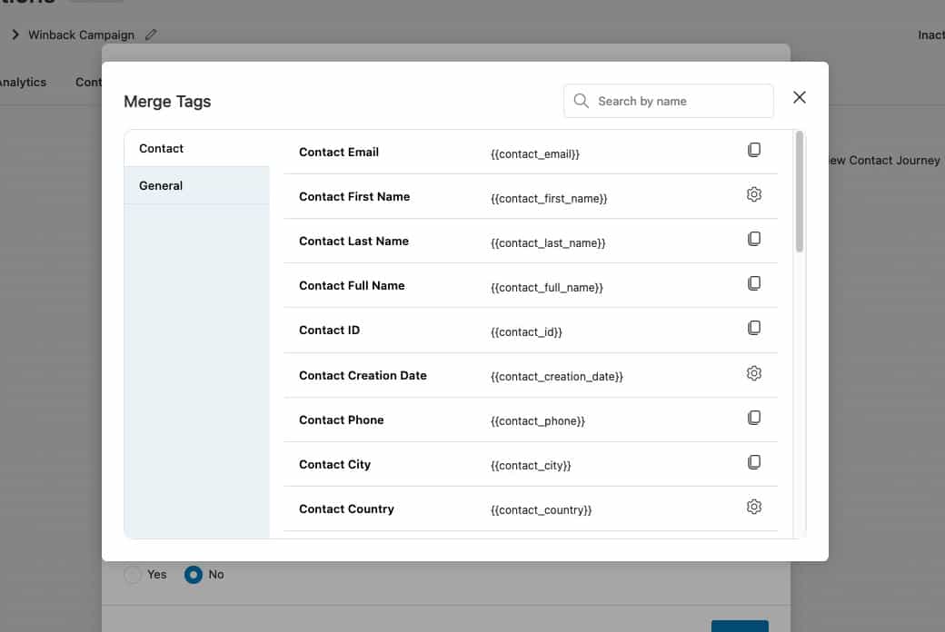Close the Merge Tags dialog
The width and height of the screenshot is (945, 632).
(800, 97)
